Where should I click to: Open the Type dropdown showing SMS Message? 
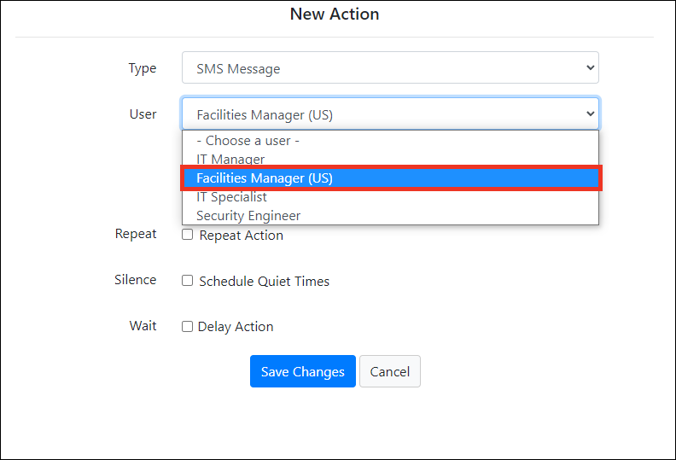tap(389, 68)
